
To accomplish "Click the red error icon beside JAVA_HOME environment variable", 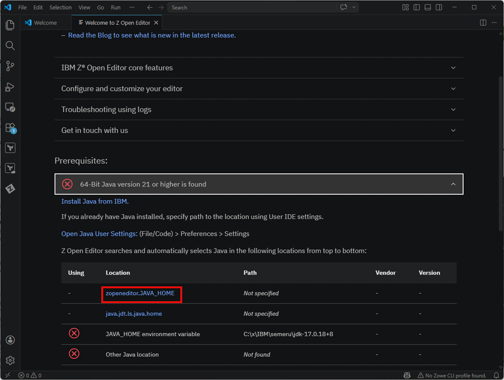I will 74,333.
